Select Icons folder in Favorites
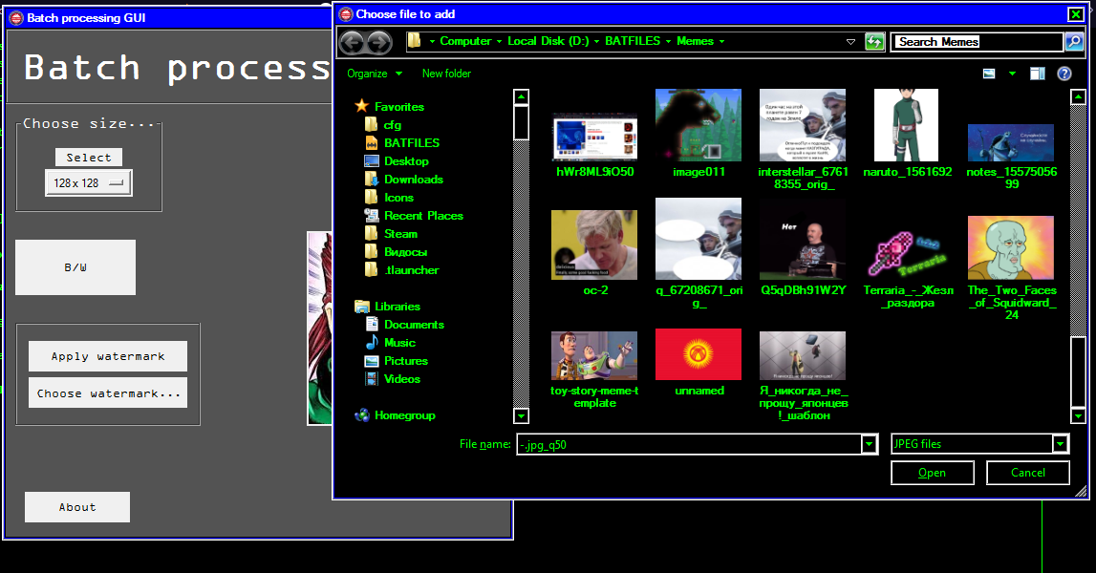This screenshot has width=1096, height=573. 398,198
